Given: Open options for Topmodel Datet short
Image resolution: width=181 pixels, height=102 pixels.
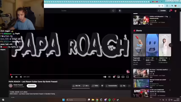Looking at the screenshot, I should click(x=144, y=59).
